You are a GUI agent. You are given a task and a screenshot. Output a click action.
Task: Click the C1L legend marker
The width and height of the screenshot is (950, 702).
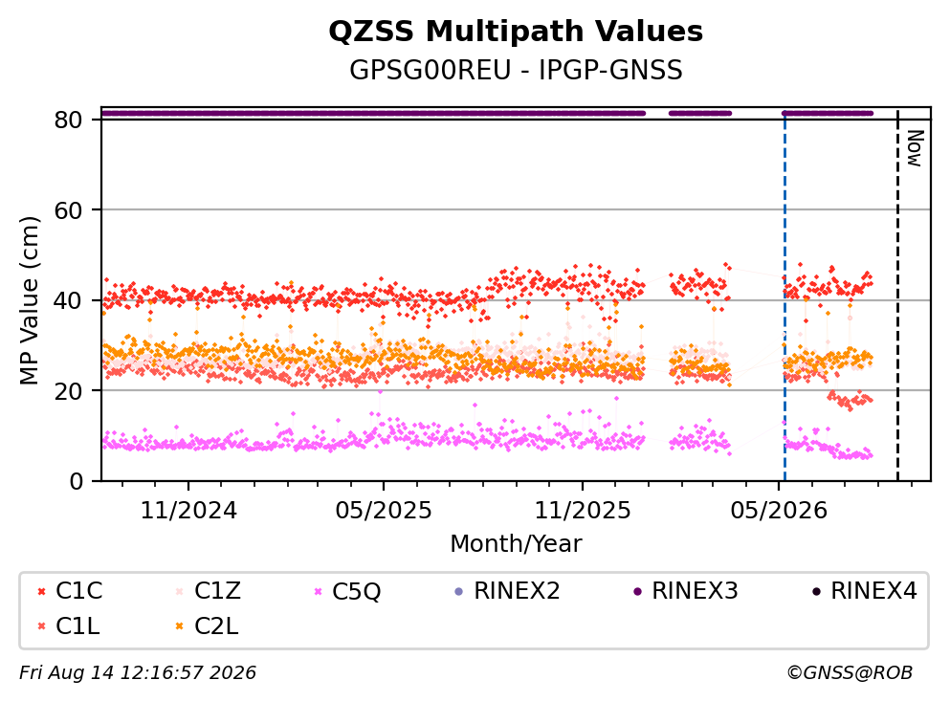click(x=42, y=626)
